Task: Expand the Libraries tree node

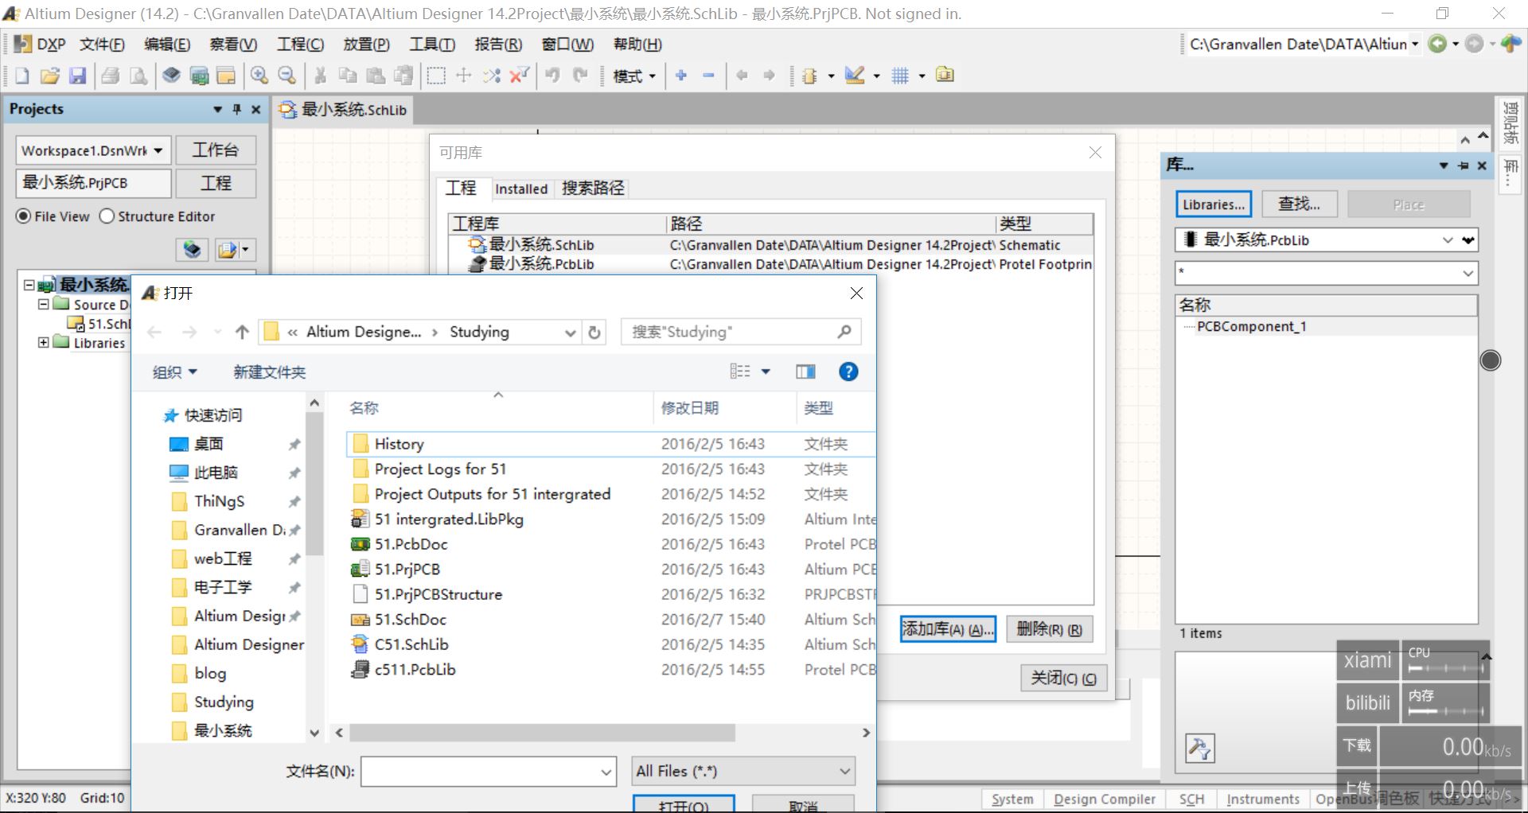Action: [43, 343]
